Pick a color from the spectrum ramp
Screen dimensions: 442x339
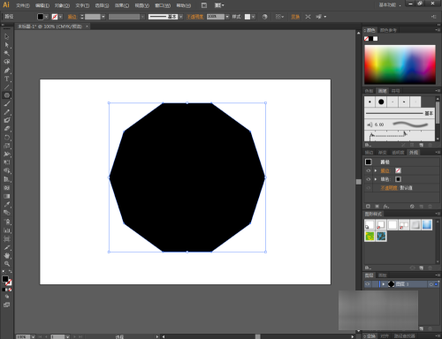point(400,64)
